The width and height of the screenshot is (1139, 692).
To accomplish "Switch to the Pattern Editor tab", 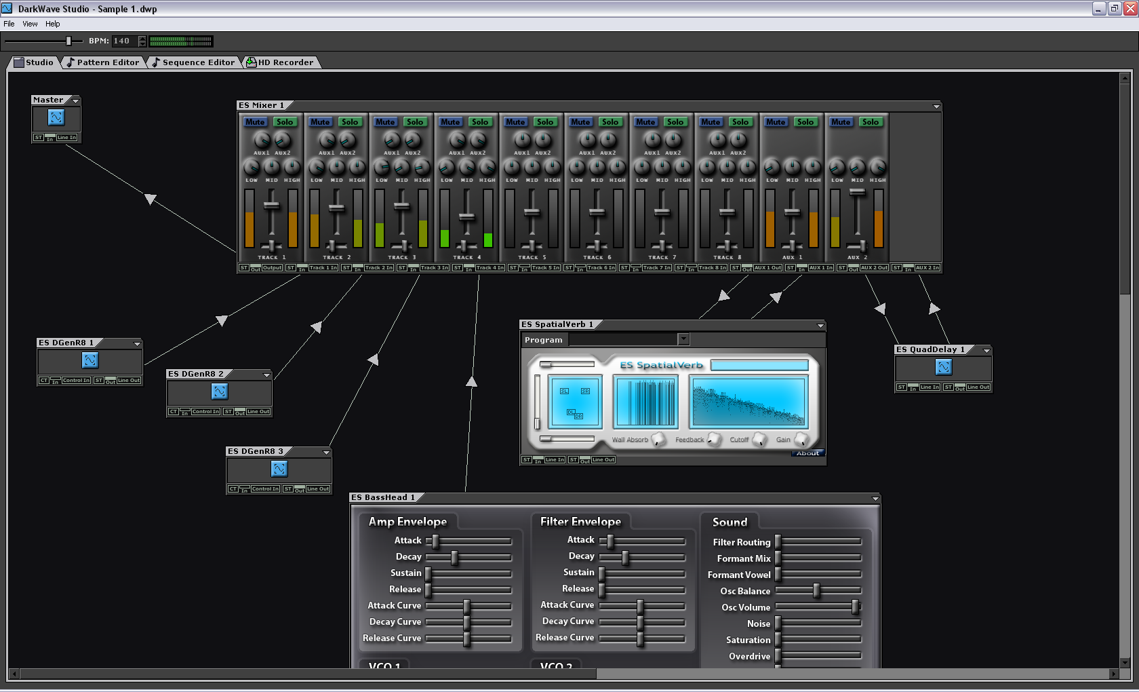I will tap(107, 62).
